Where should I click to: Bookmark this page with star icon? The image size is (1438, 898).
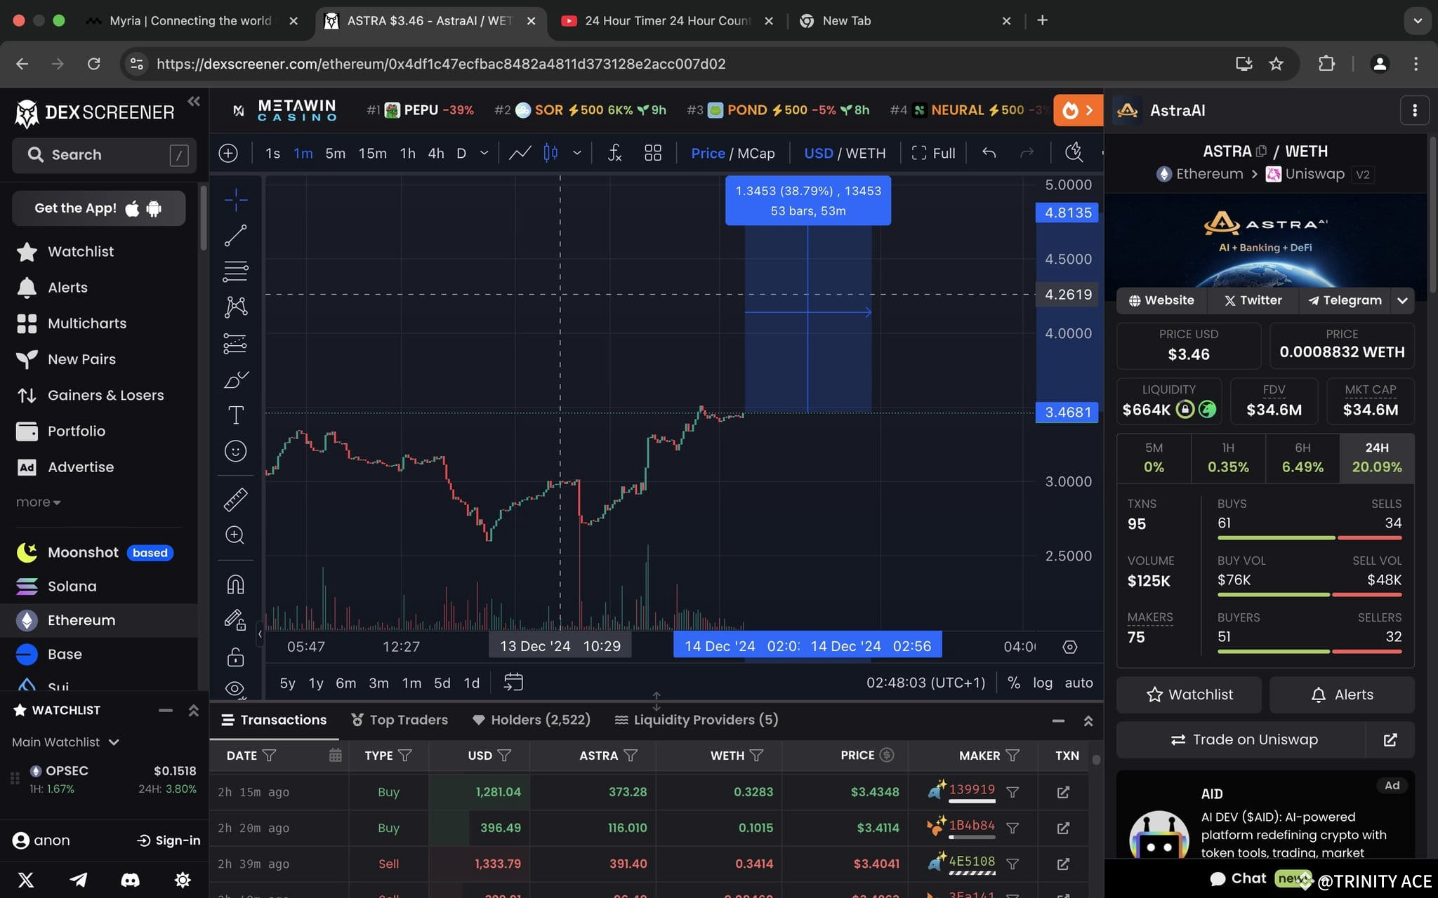click(x=1276, y=64)
